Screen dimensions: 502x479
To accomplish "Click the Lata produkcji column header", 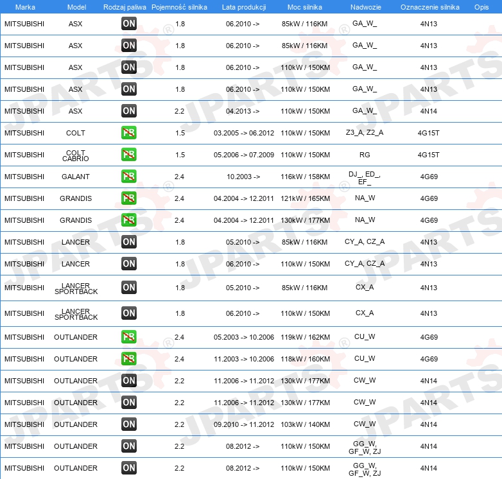I will point(244,7).
